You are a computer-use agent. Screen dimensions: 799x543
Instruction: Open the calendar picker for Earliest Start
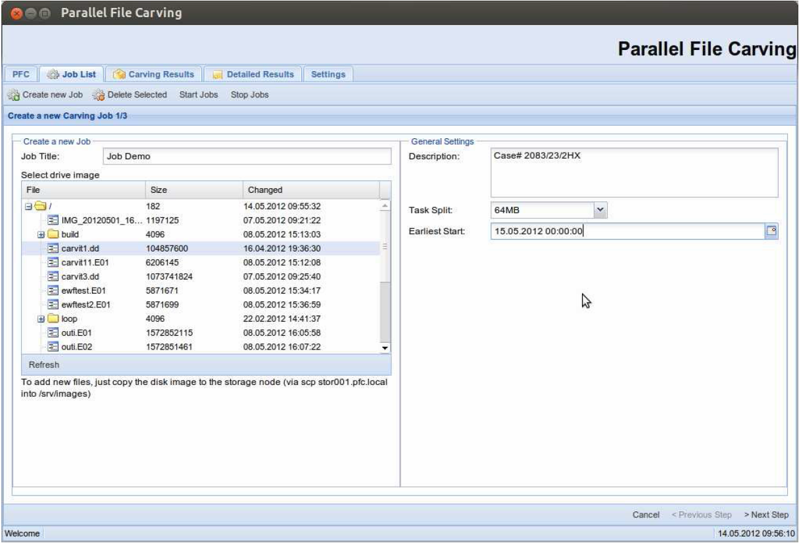(772, 230)
